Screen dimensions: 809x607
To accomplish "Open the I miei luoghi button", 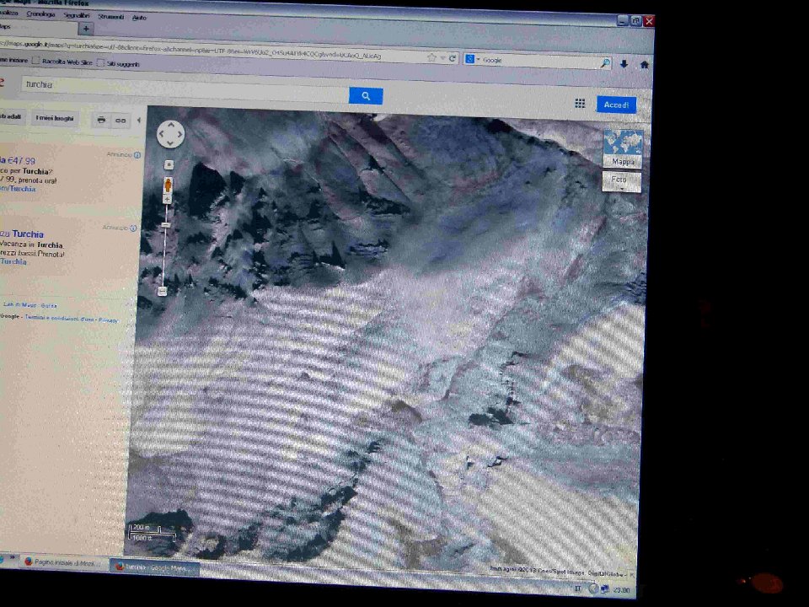I will click(x=55, y=118).
